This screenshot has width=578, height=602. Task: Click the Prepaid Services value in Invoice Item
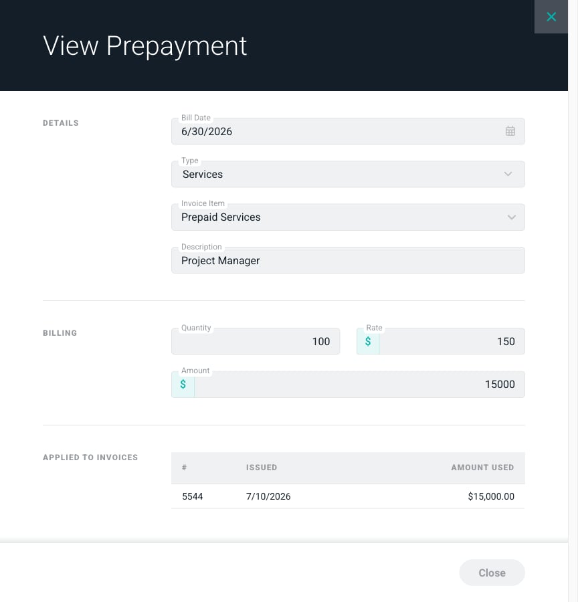point(221,217)
